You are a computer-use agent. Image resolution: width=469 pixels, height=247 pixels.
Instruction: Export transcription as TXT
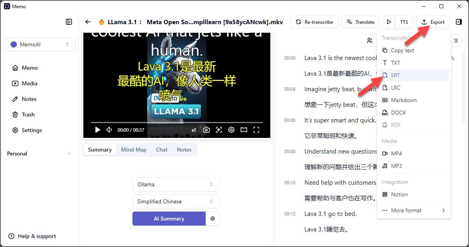(x=413, y=63)
